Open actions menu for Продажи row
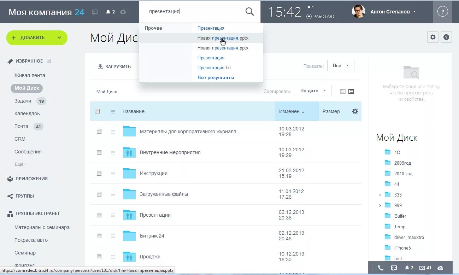This screenshot has width=459, height=275. (113, 257)
